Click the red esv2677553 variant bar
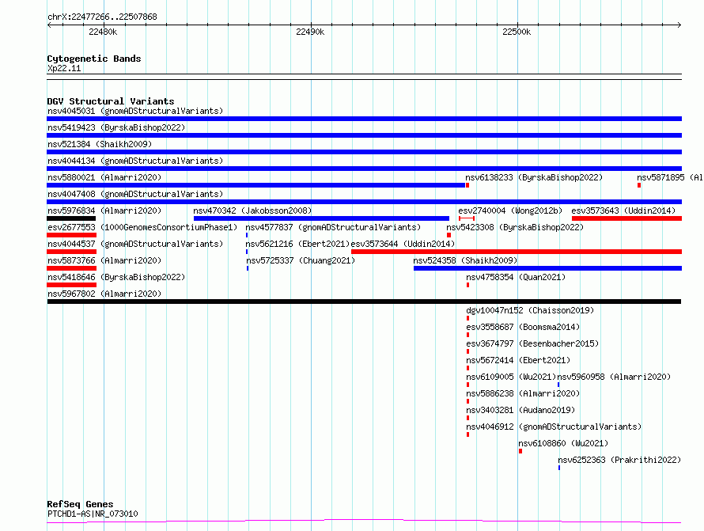704x531 pixels. 72,235
